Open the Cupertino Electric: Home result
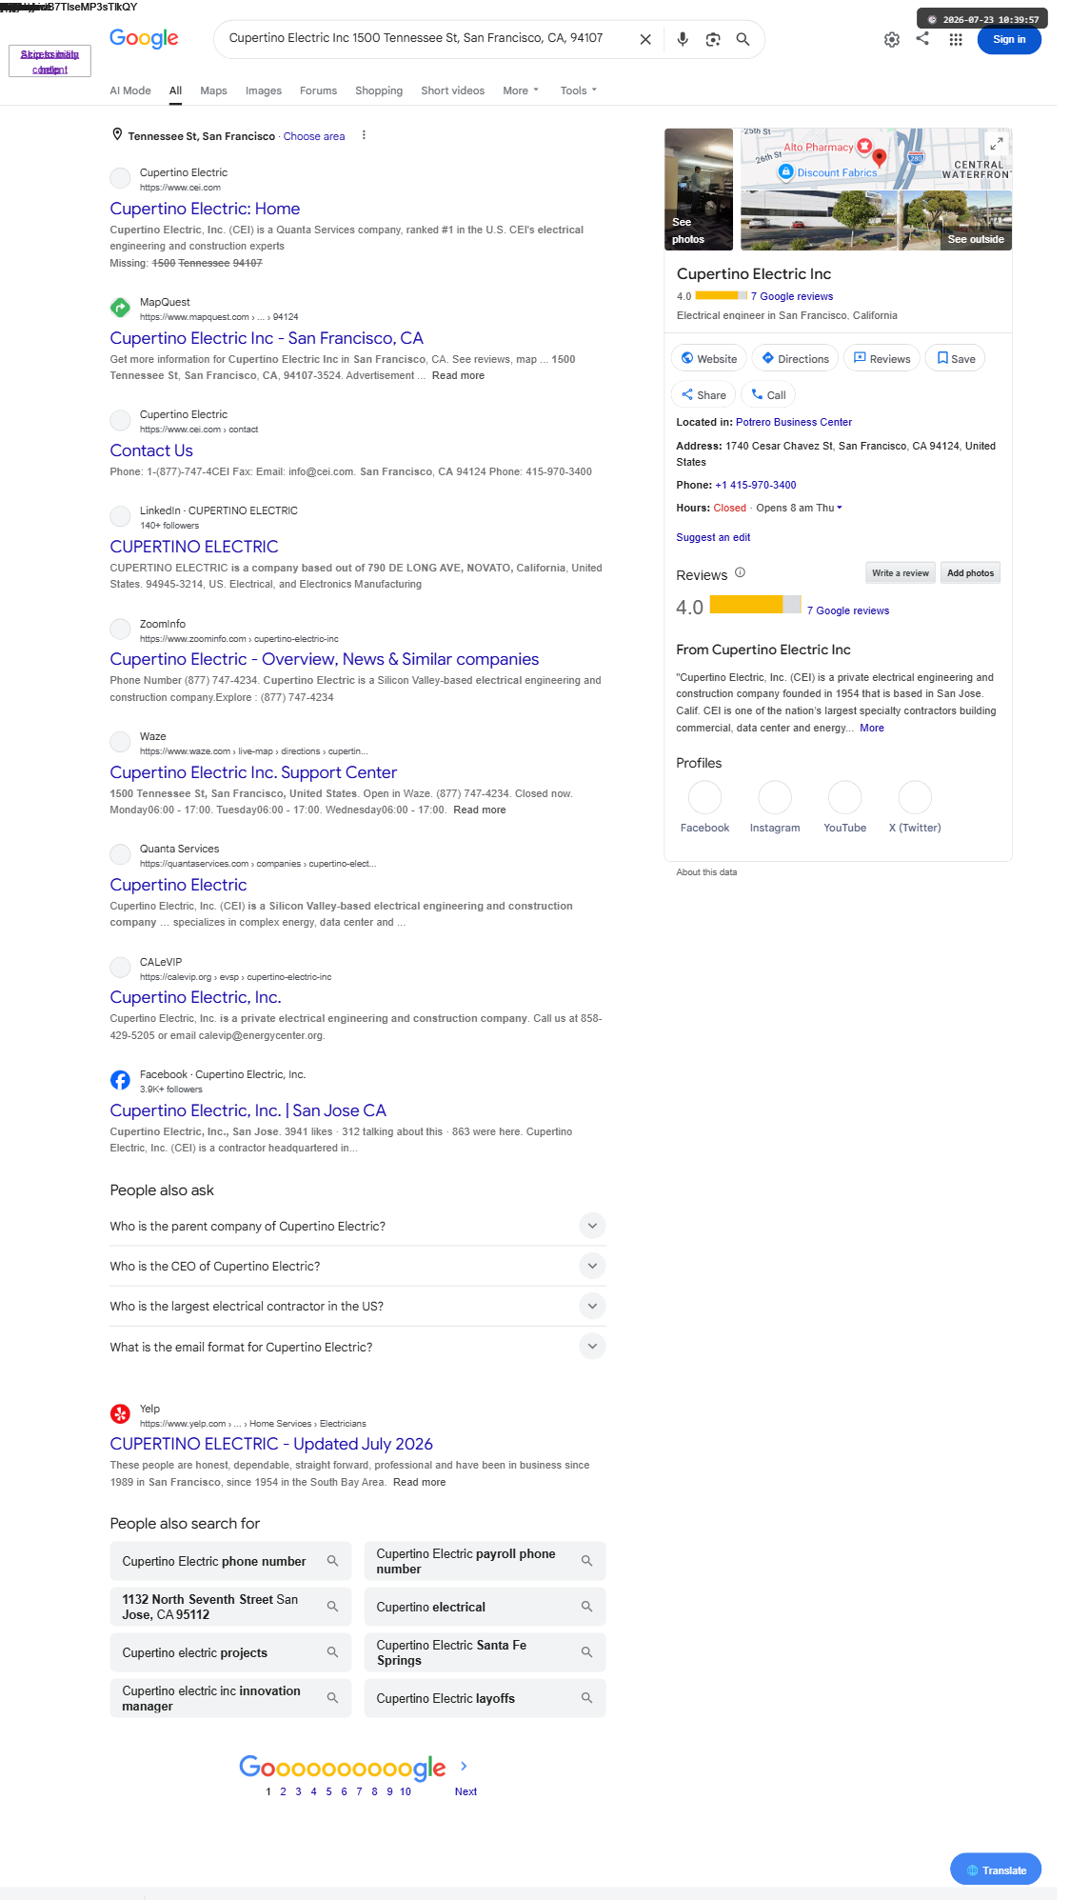1070x1900 pixels. coord(205,209)
